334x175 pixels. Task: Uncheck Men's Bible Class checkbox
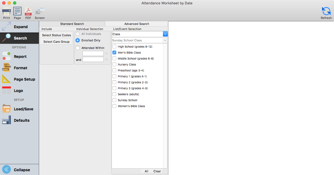pyautogui.click(x=114, y=52)
